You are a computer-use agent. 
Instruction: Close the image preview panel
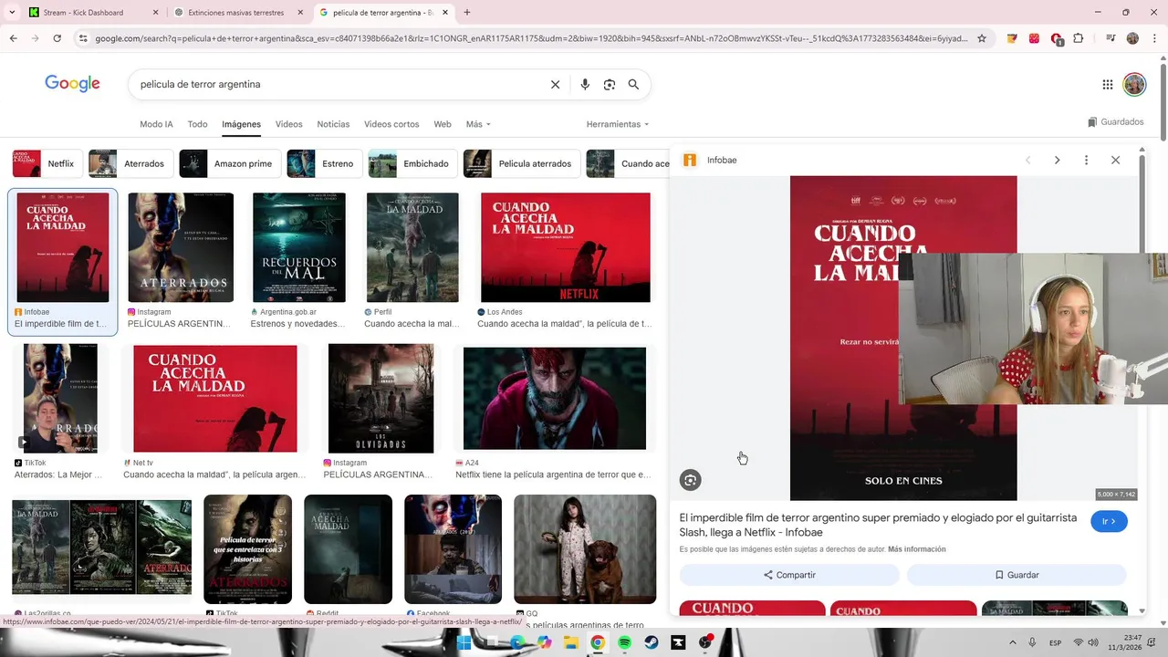point(1115,160)
